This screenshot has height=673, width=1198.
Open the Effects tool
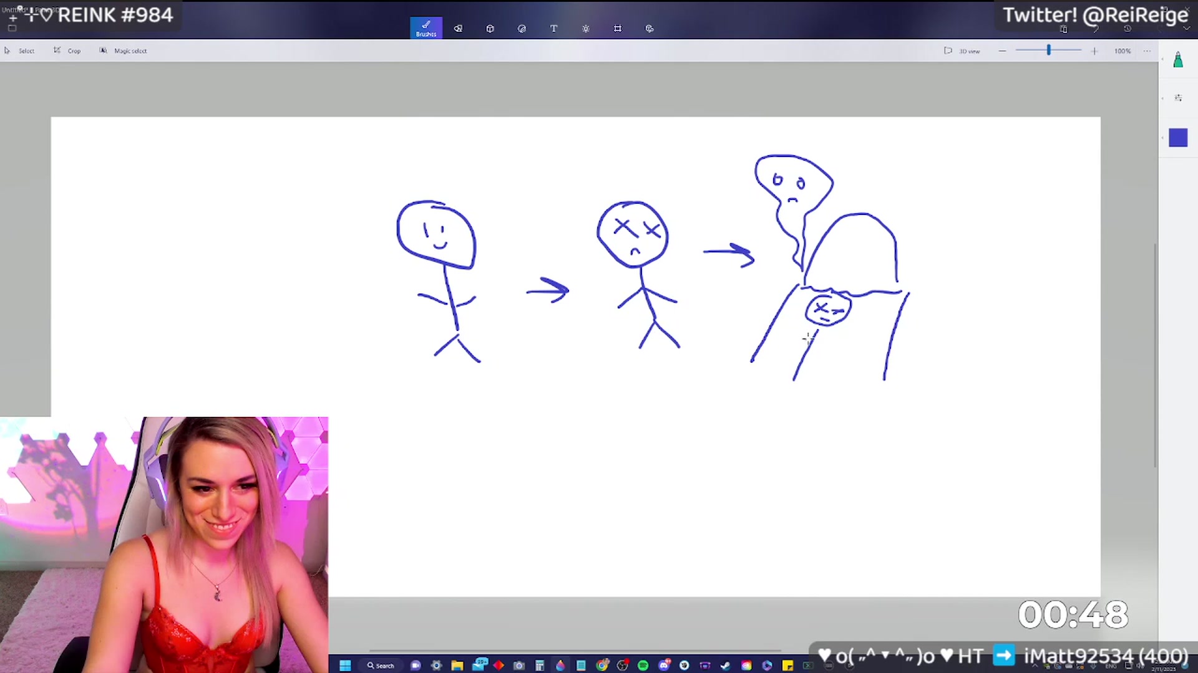coord(585,28)
